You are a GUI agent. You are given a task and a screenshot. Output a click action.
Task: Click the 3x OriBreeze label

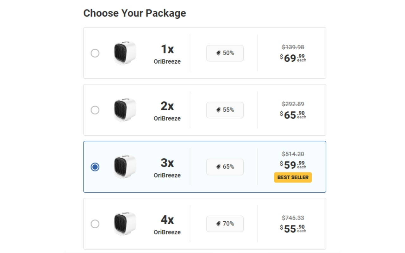coord(167,168)
